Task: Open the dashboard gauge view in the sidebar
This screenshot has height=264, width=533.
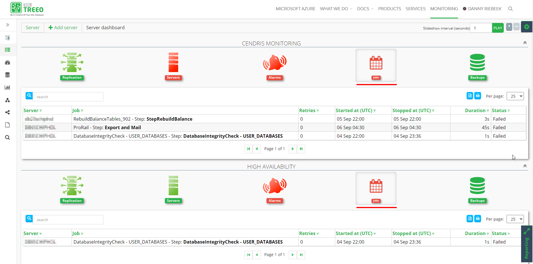Action: click(x=8, y=62)
